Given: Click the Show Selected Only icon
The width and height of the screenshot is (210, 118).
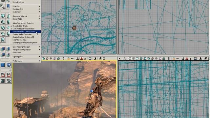Looking at the screenshot, I should (3, 75).
